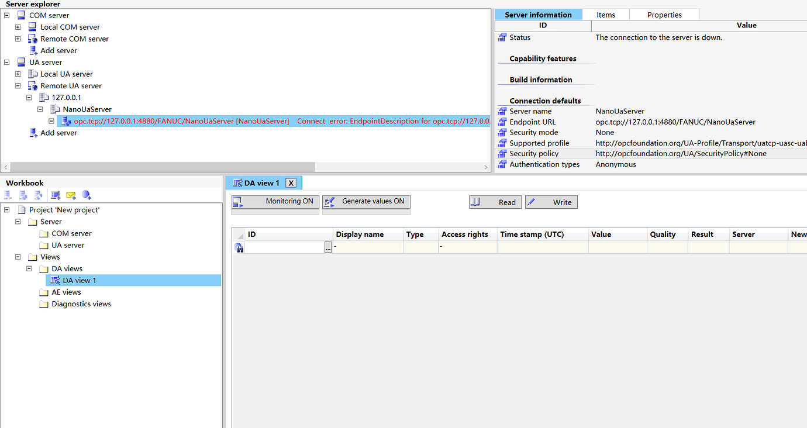Expand the Local COM server node
Image resolution: width=807 pixels, height=428 pixels.
point(18,27)
